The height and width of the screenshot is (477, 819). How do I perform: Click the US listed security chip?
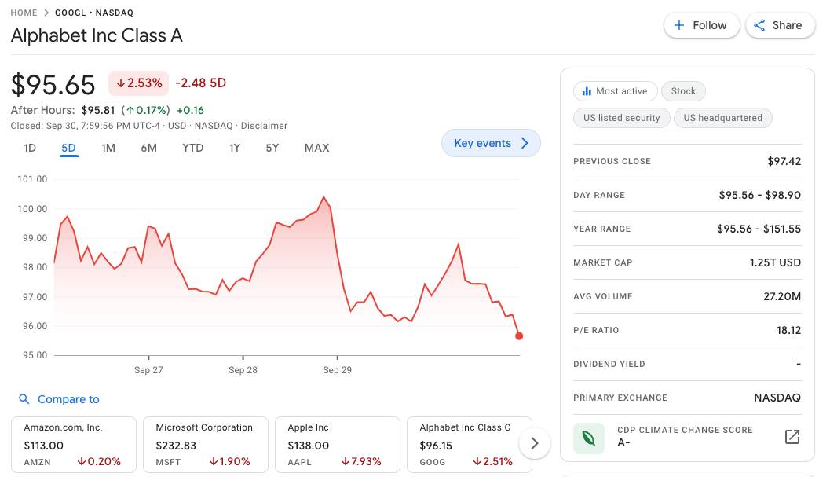pos(621,118)
